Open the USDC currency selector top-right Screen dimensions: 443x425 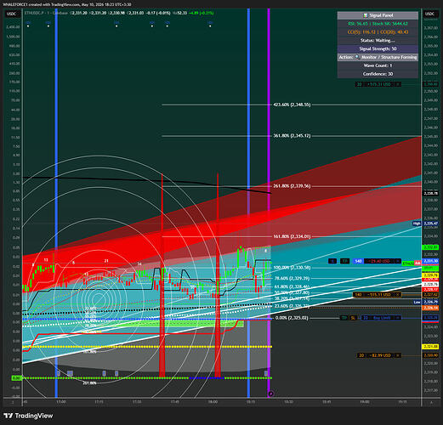pyautogui.click(x=429, y=14)
